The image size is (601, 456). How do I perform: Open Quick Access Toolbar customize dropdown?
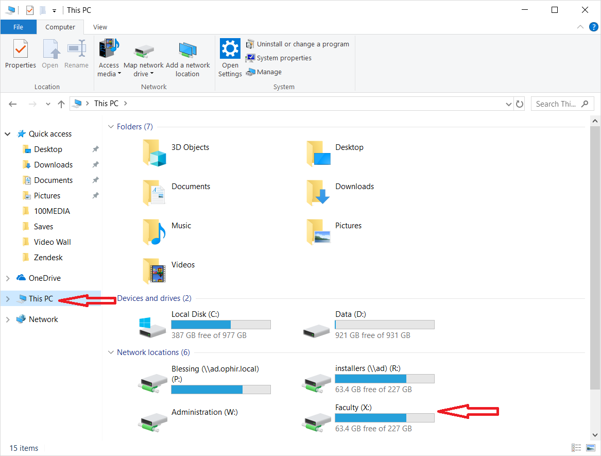pyautogui.click(x=55, y=11)
